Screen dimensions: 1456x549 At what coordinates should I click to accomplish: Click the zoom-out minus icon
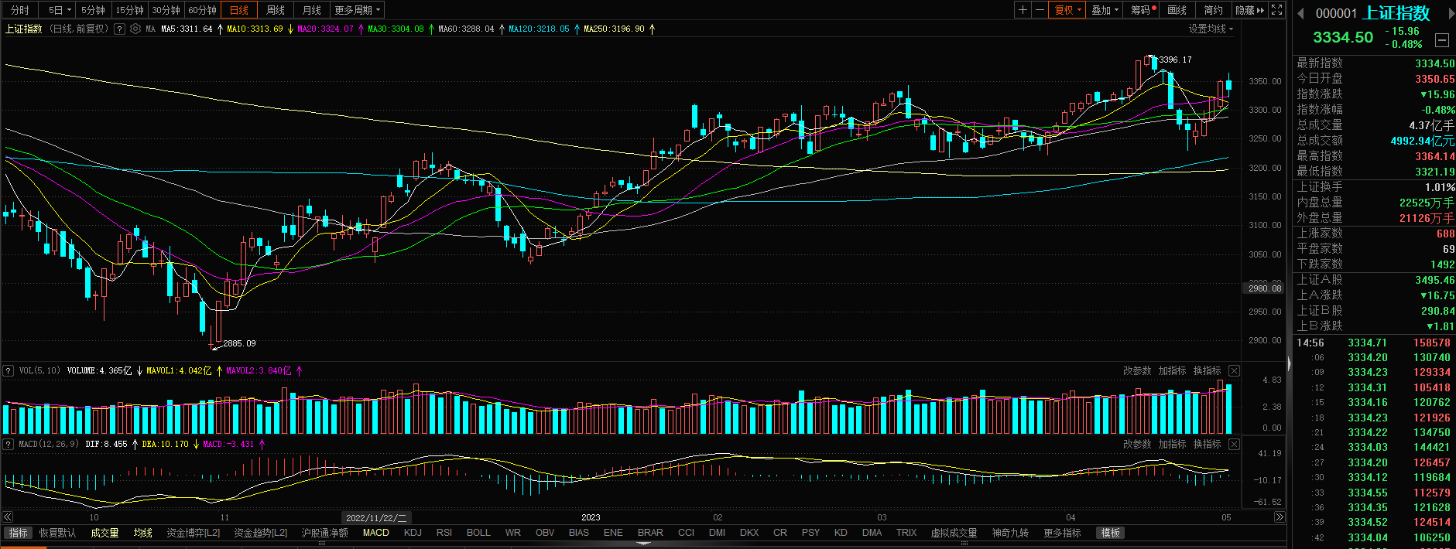[1040, 10]
